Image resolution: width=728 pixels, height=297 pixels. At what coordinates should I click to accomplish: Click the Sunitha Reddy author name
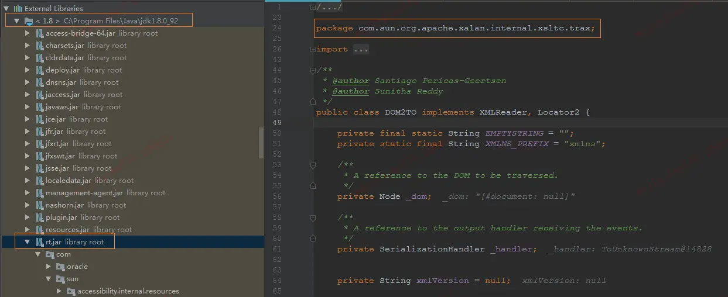[408, 91]
